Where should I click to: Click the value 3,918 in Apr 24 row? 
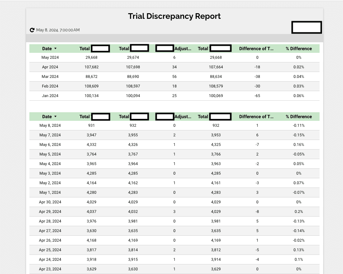[x=91, y=259]
